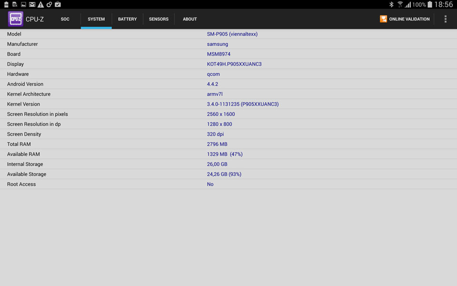
Task: Open the three-dot overflow menu
Action: [x=446, y=19]
